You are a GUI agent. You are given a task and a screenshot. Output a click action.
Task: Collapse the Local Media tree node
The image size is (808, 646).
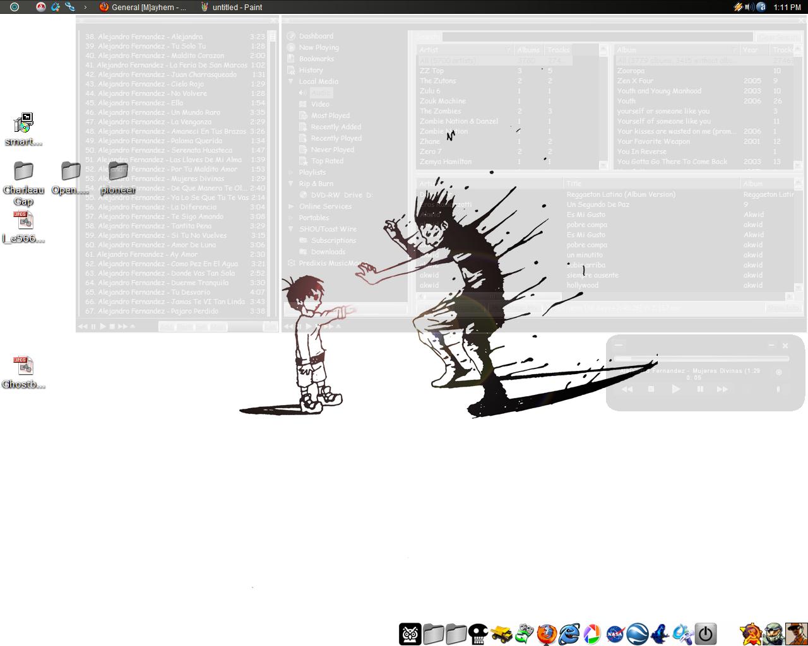click(x=291, y=81)
